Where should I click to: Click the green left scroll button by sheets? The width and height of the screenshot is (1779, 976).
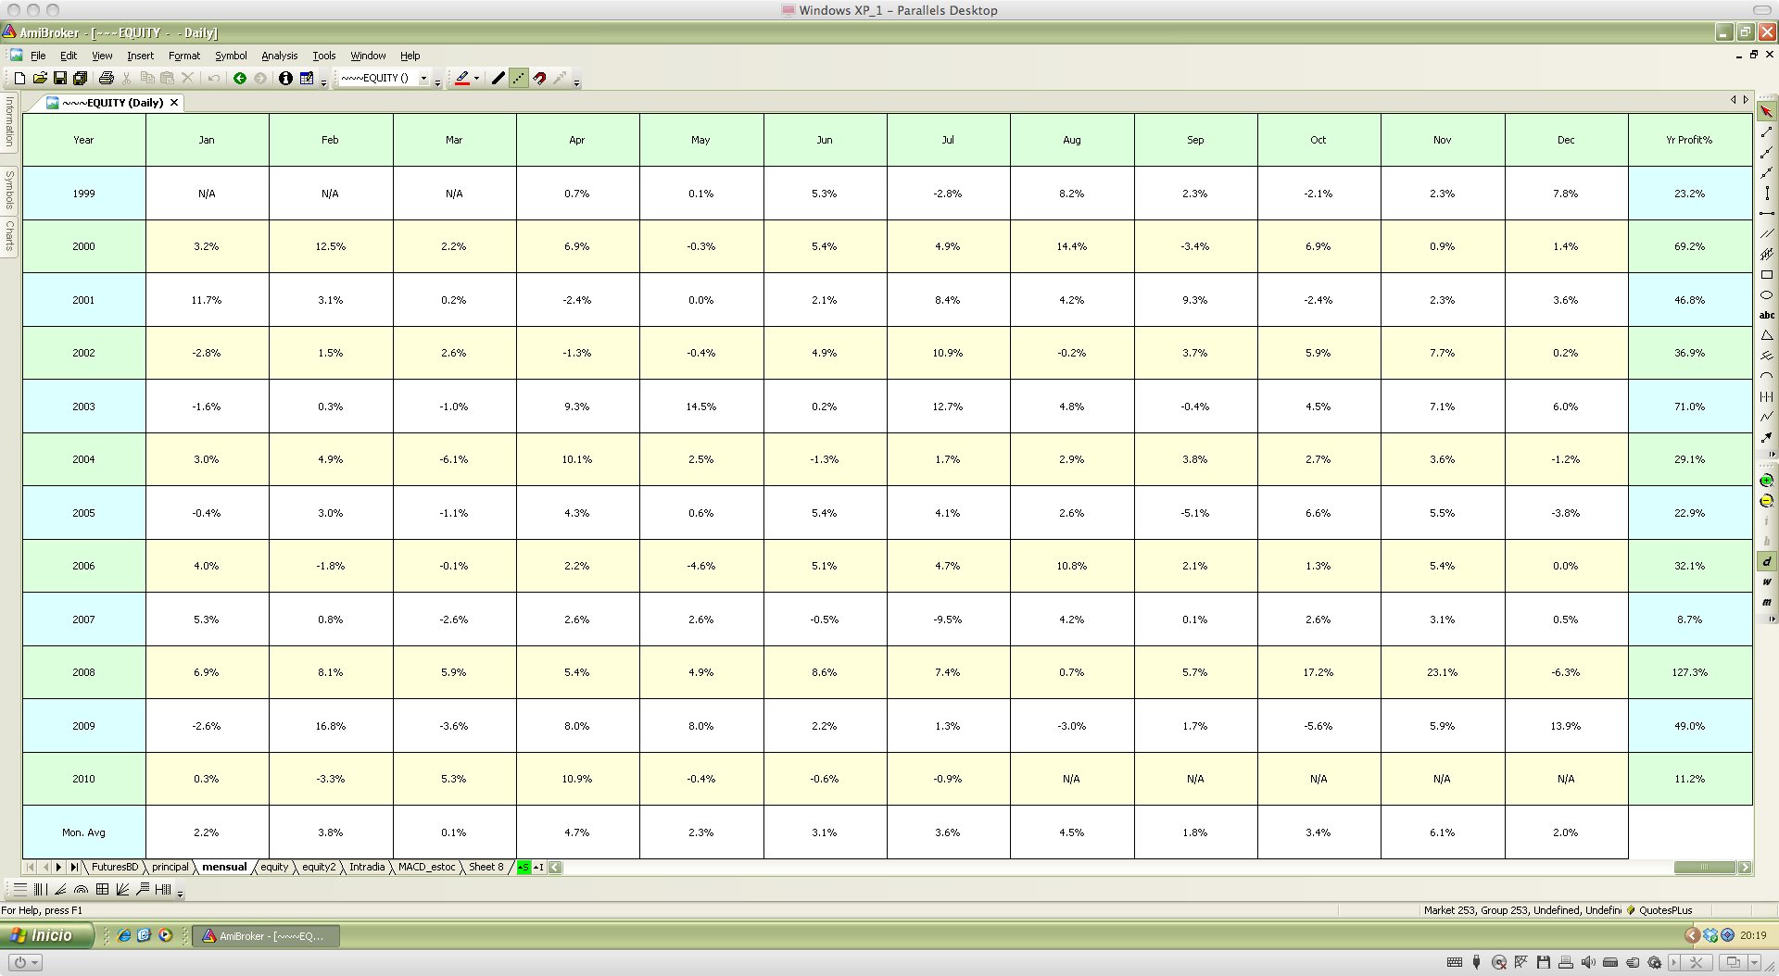tap(555, 868)
